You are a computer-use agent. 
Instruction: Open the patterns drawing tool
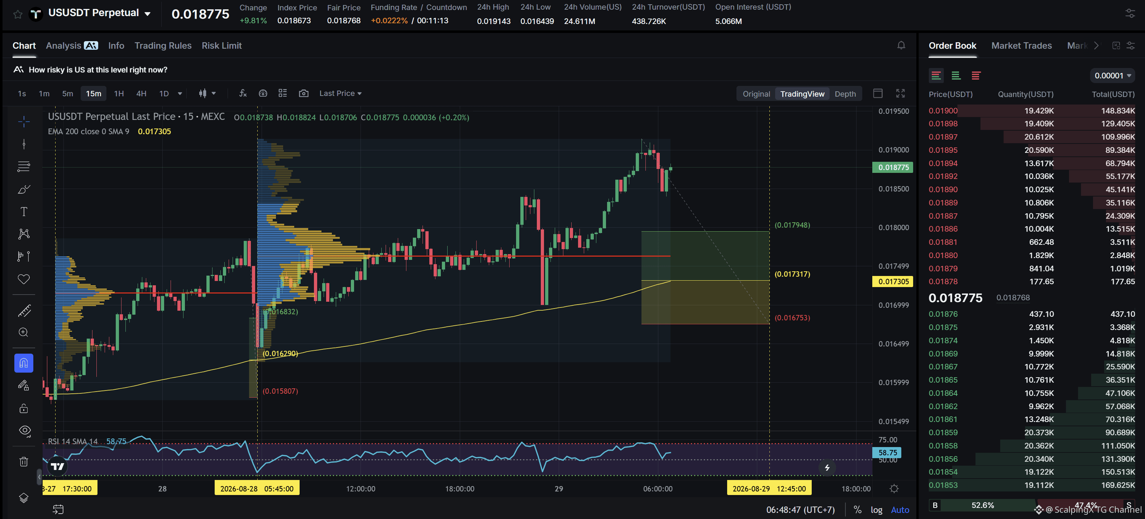24,234
